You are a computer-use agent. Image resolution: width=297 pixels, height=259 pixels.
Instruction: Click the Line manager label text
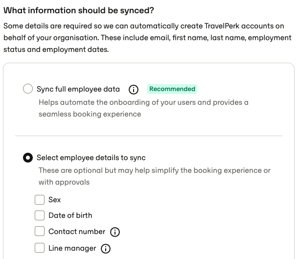coord(72,248)
